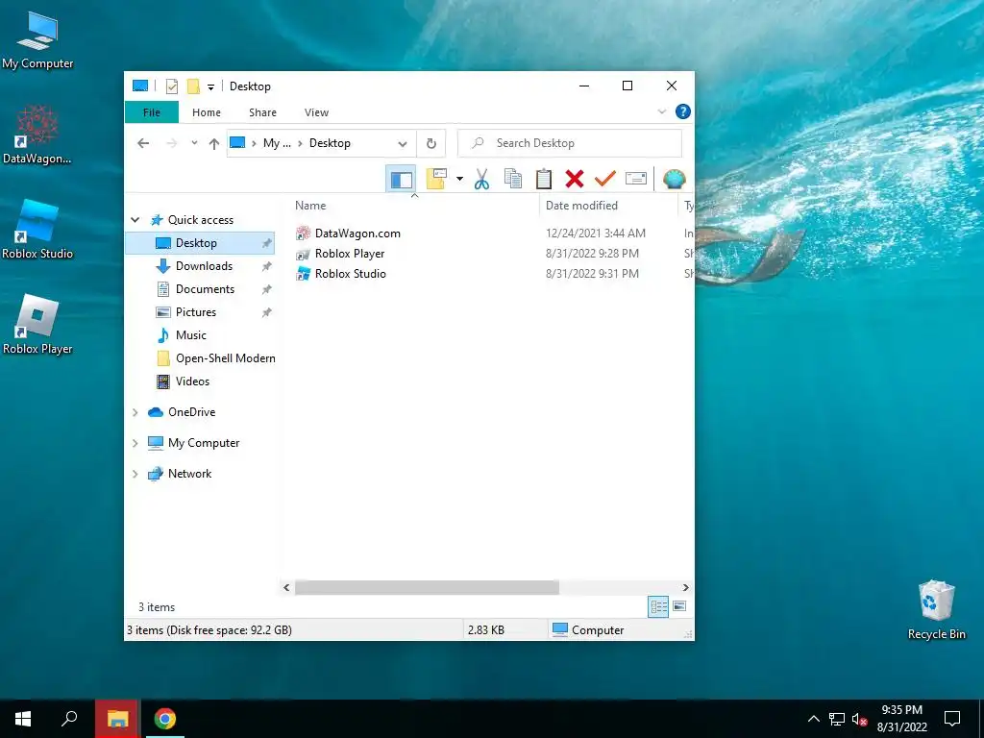Viewport: 984px width, 738px height.
Task: Open Google Chrome from the taskbar
Action: [x=165, y=719]
